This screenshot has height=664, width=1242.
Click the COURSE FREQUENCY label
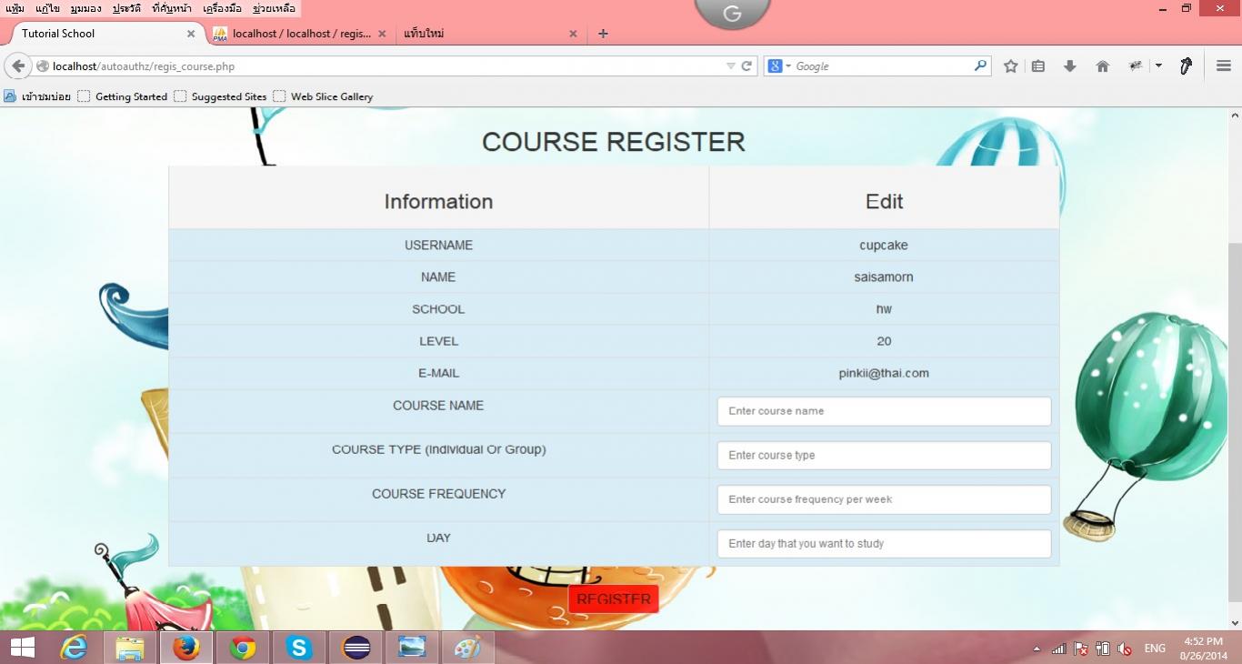point(438,494)
